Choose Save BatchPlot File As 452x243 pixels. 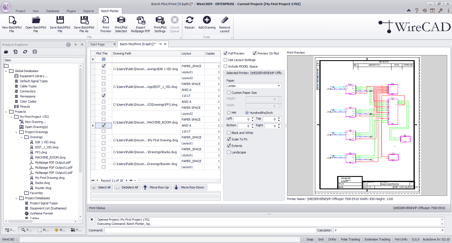click(x=84, y=24)
